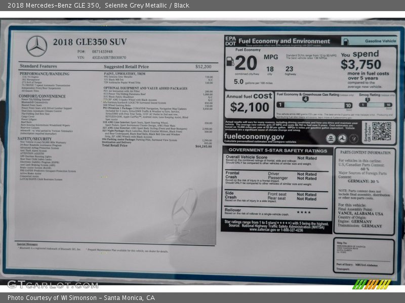
Task: Click the greenhouse gas rating marker showing 4
Action: point(305,99)
